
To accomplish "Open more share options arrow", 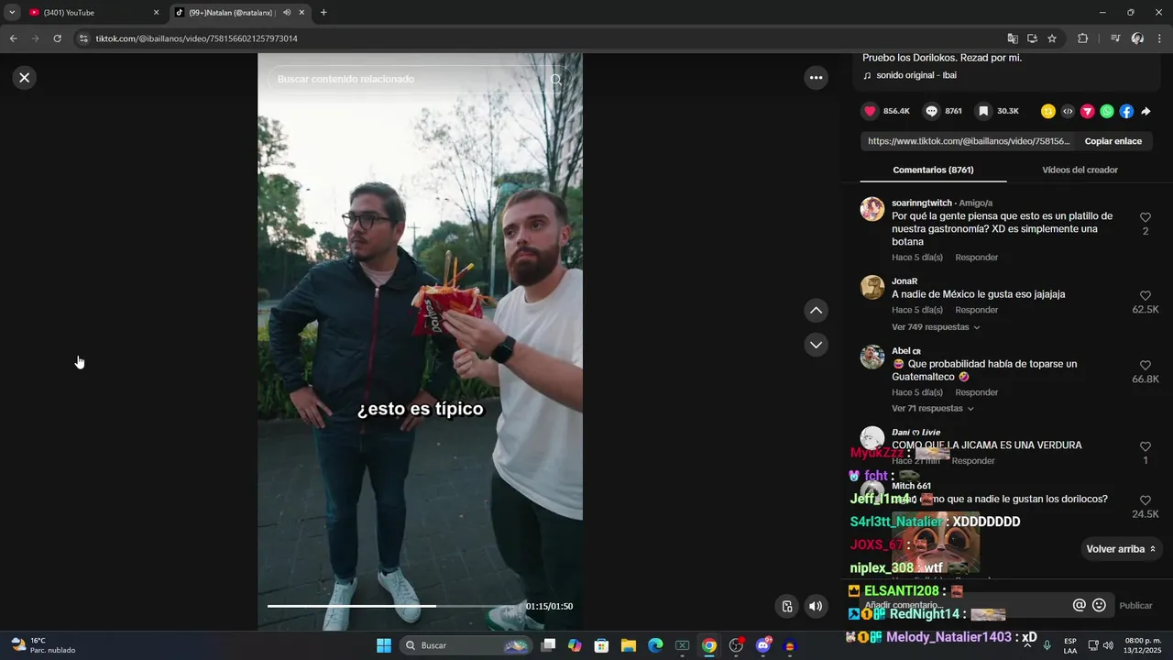I will coord(1146,111).
